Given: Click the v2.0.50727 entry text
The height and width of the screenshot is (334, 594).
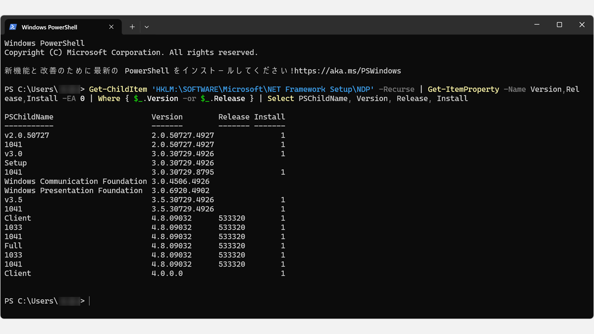Looking at the screenshot, I should [26, 135].
